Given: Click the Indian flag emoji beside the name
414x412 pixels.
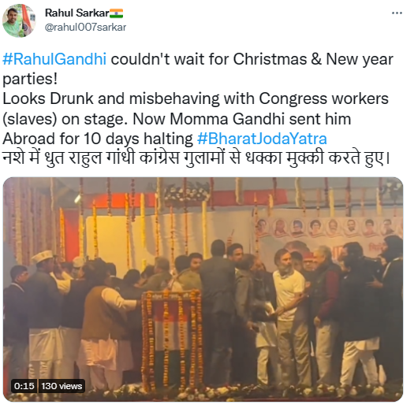Looking at the screenshot, I should point(116,13).
